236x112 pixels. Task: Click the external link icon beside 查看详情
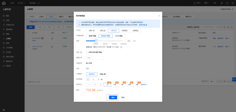146,25
